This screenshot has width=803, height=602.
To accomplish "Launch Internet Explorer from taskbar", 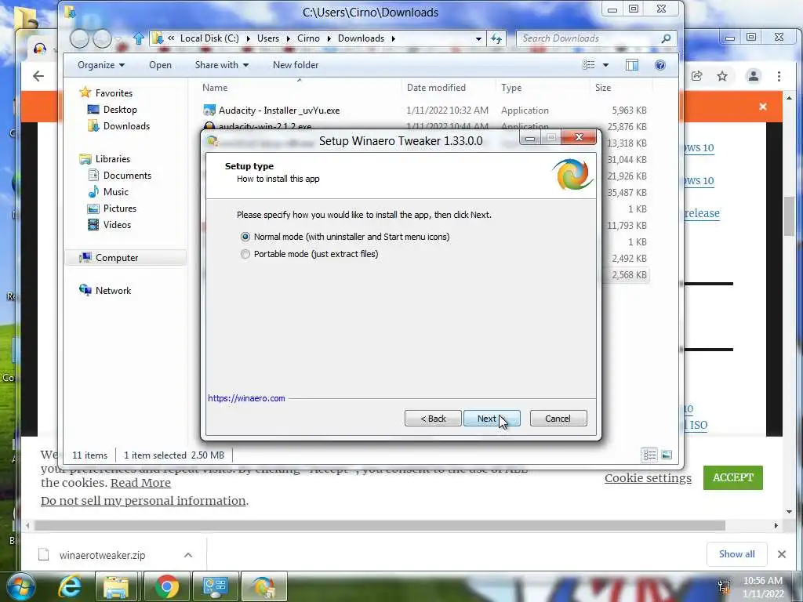I will [69, 586].
